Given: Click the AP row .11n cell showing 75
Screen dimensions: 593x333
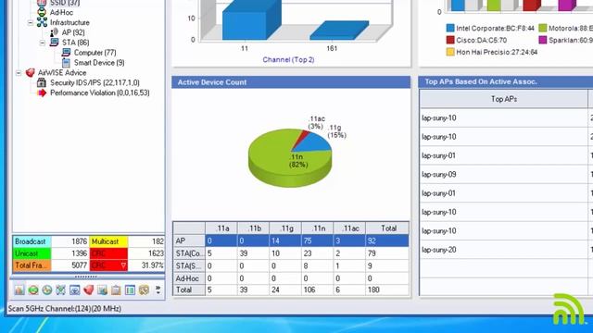Looking at the screenshot, I should point(318,240).
